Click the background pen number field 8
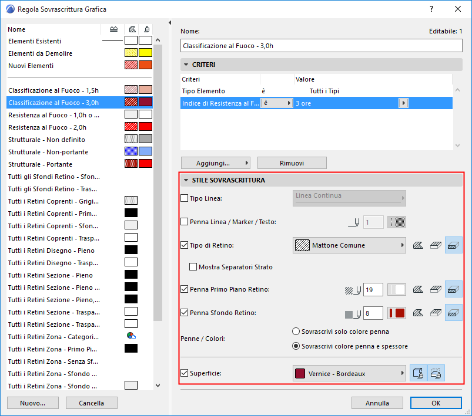This screenshot has height=416, width=472. 373,313
